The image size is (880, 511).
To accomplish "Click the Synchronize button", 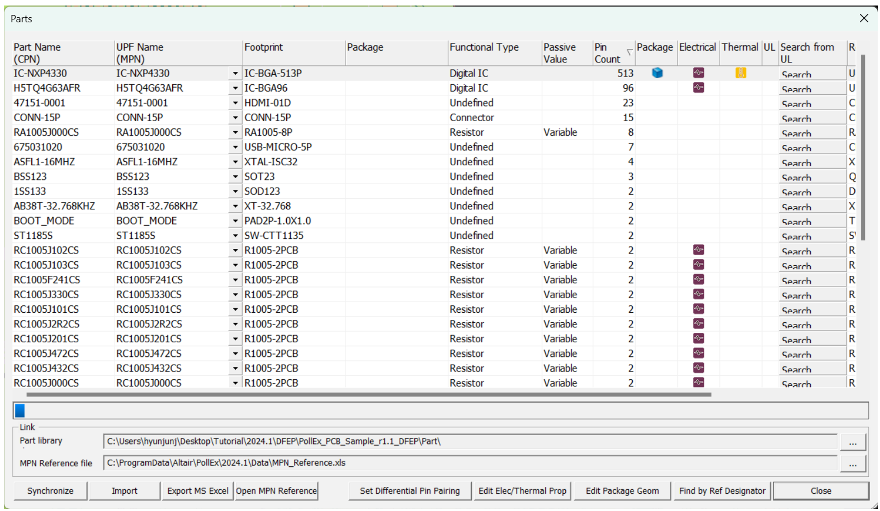I will pos(50,491).
